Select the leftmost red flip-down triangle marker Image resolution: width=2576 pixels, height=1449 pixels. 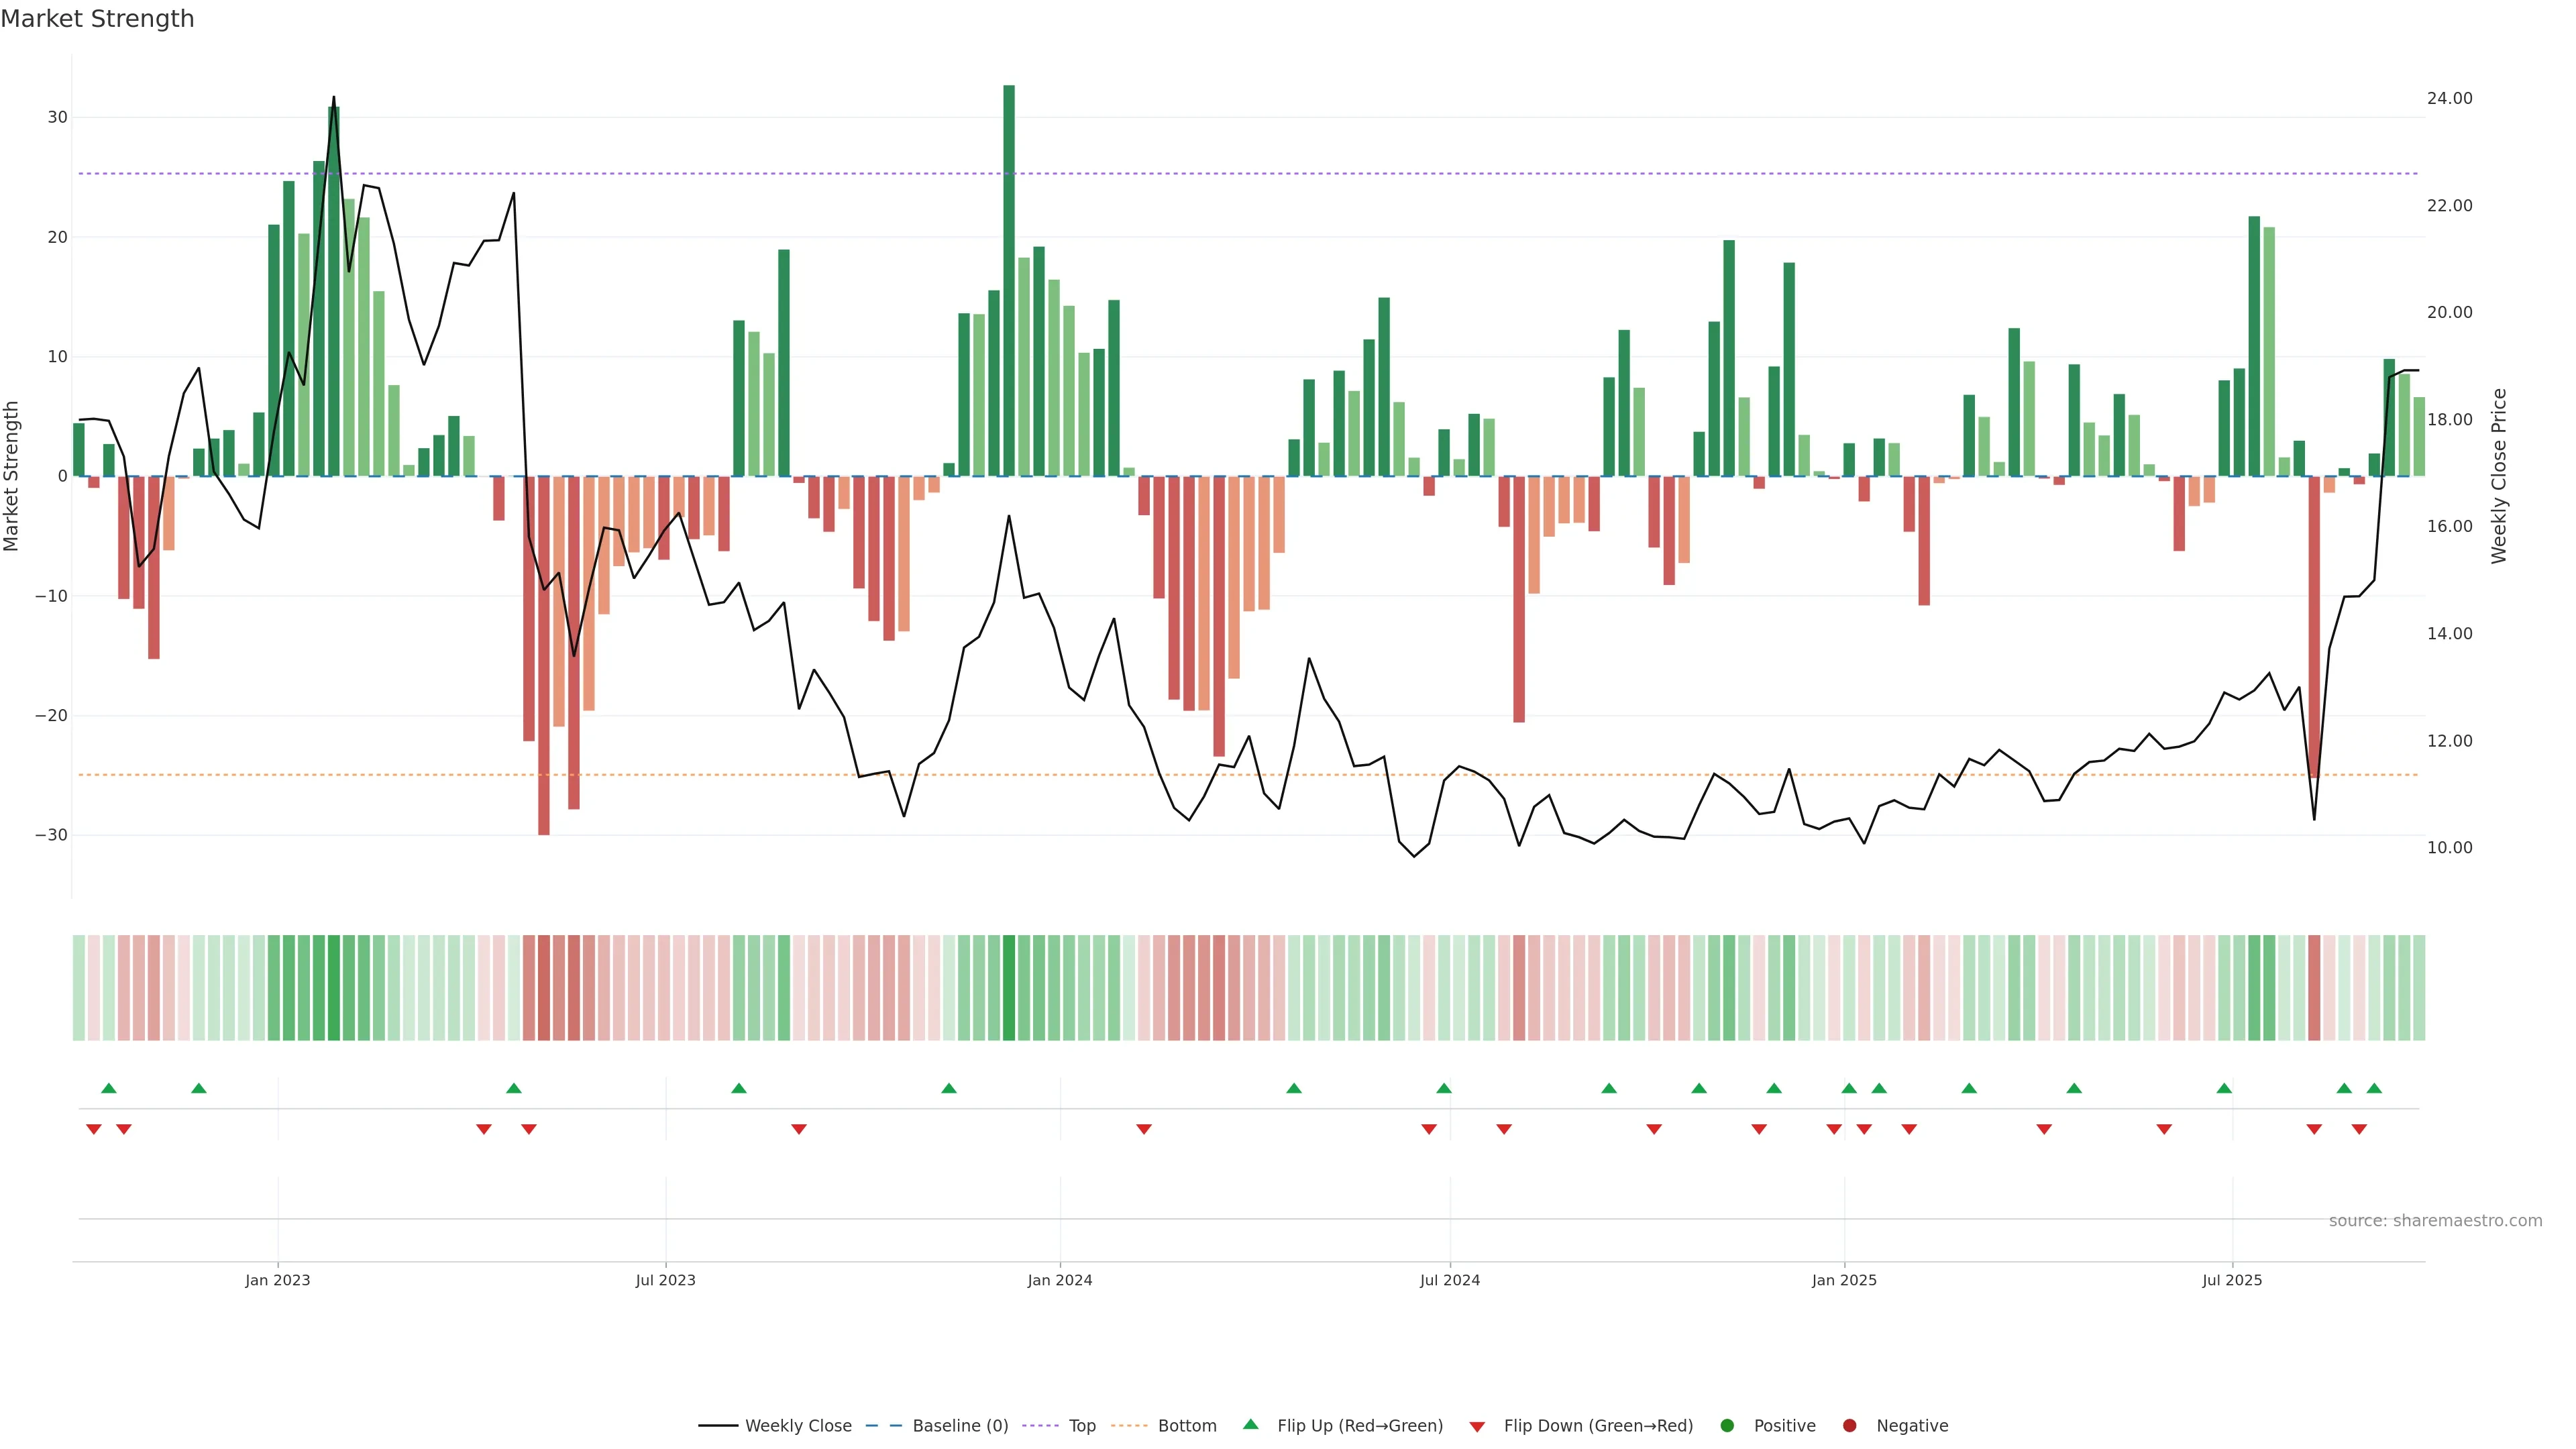[94, 1129]
